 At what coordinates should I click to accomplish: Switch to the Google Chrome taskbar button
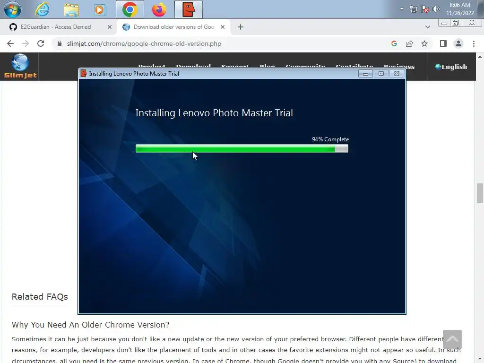(130, 9)
